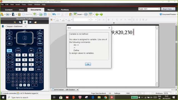The image size is (178, 100).
Task: Toggle the shift key on the keypad
Action: [x=18, y=51]
